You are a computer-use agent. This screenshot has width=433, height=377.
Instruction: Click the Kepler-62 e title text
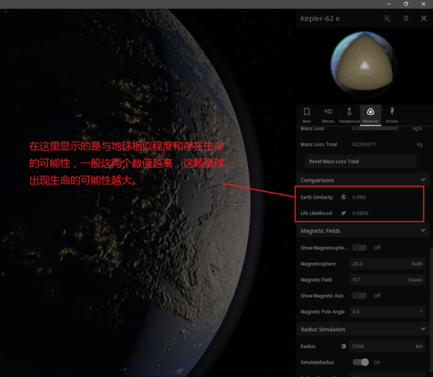[320, 19]
